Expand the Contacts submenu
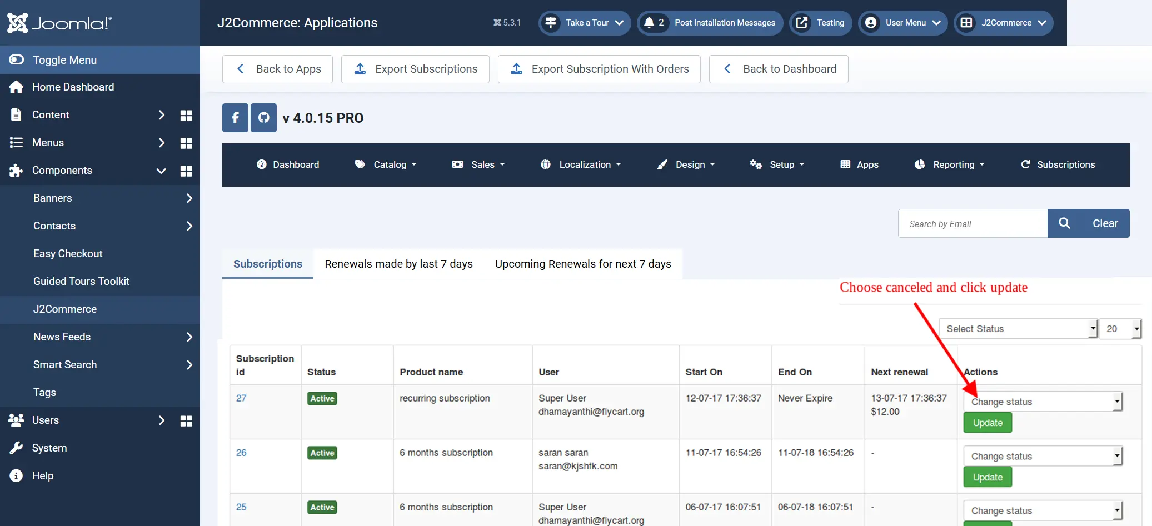1152x526 pixels. click(189, 226)
